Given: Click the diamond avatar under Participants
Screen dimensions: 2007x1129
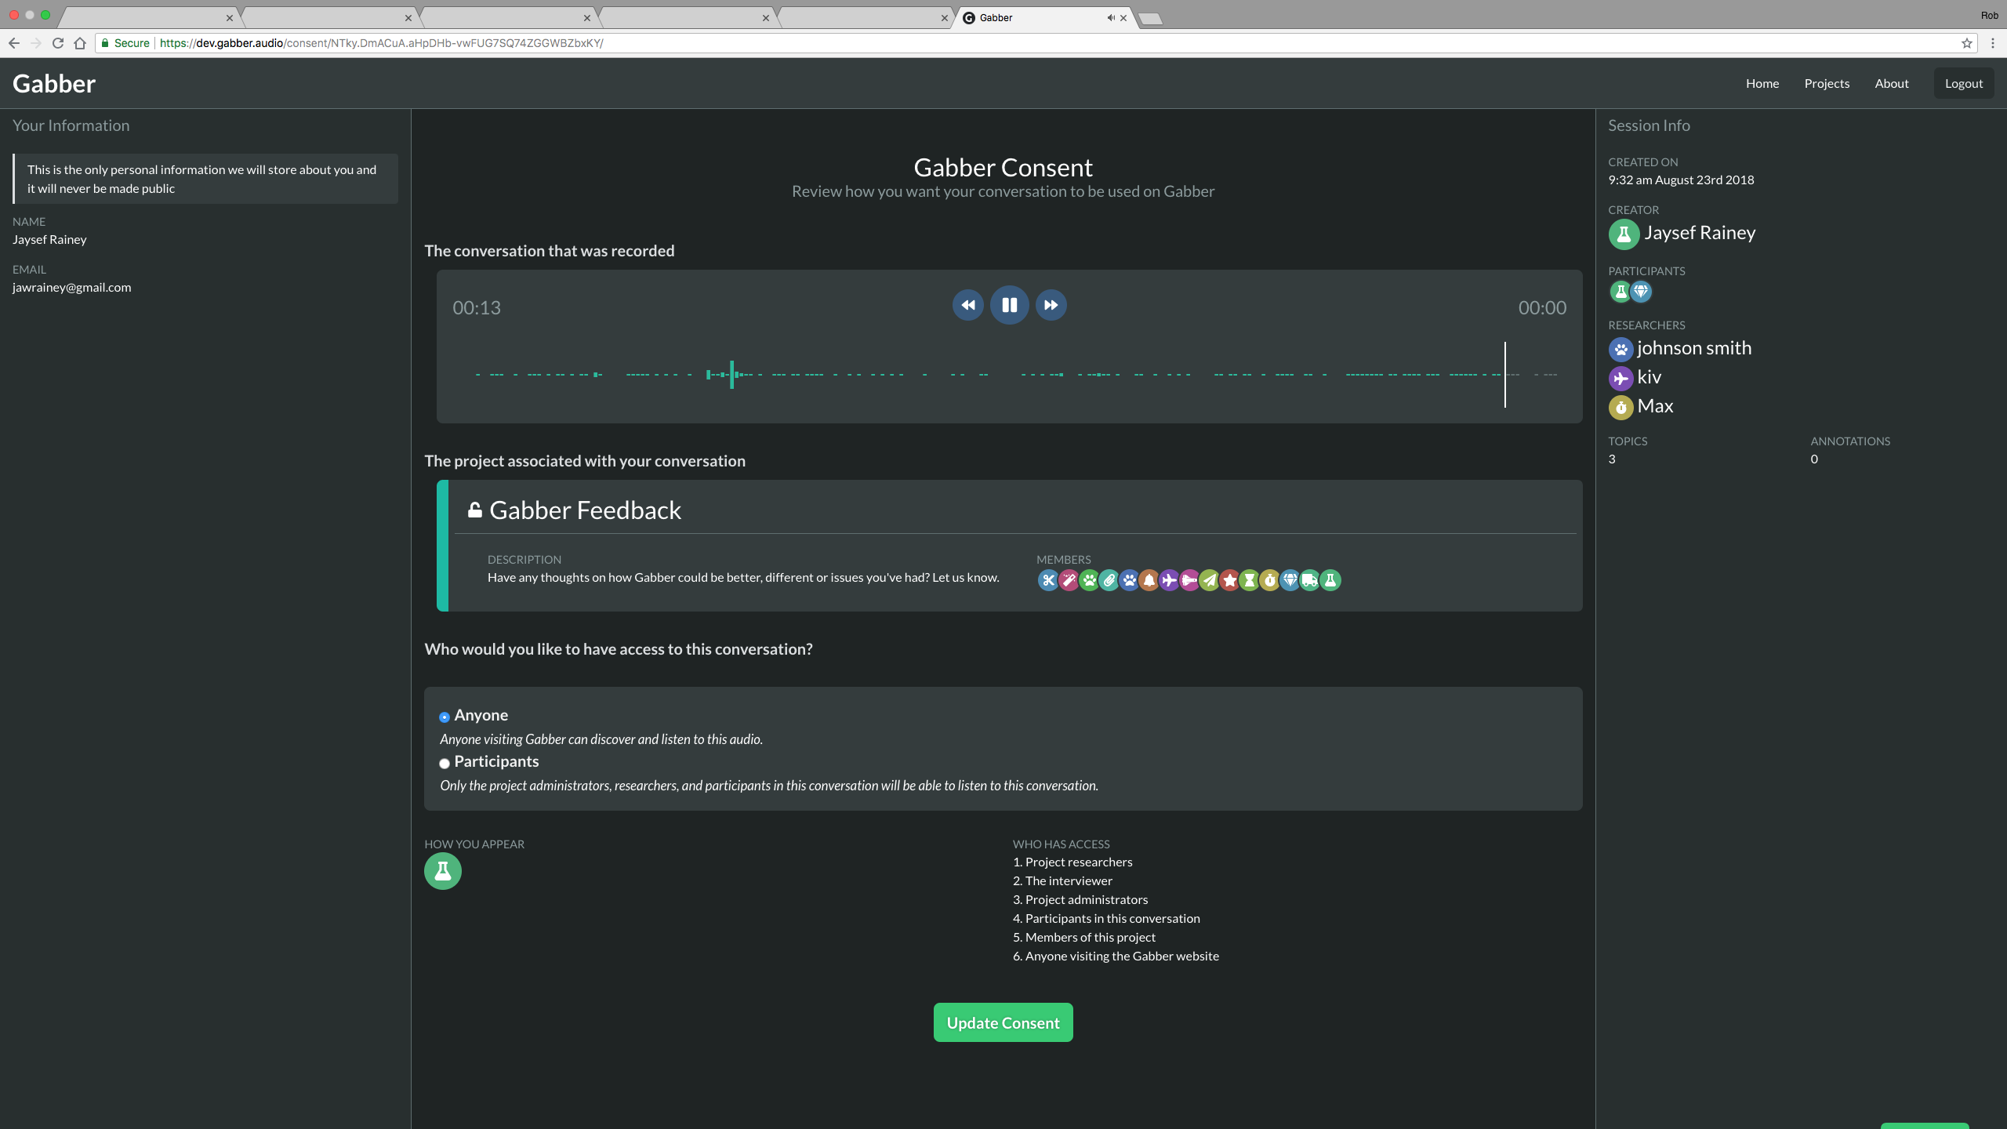Looking at the screenshot, I should coord(1640,292).
